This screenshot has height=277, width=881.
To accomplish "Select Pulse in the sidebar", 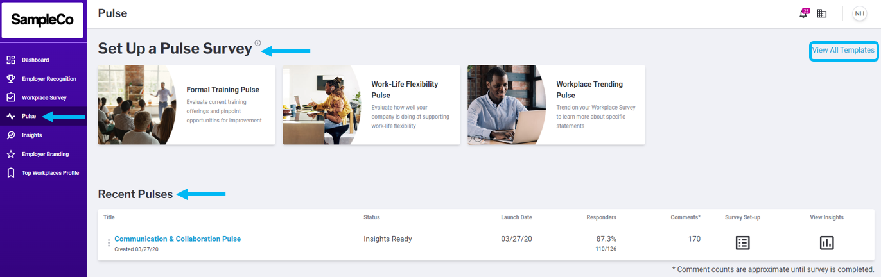I will pos(28,117).
